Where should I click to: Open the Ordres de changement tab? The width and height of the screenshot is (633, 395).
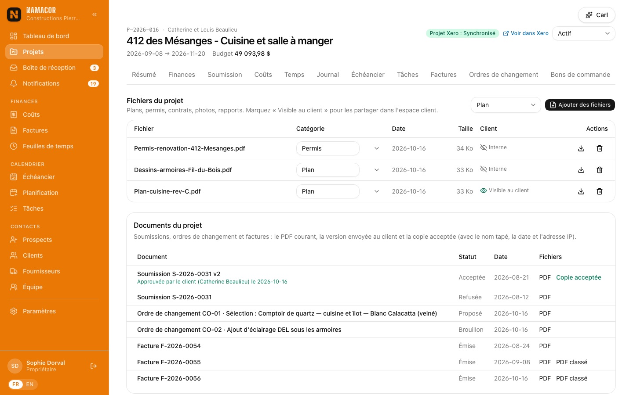point(503,75)
